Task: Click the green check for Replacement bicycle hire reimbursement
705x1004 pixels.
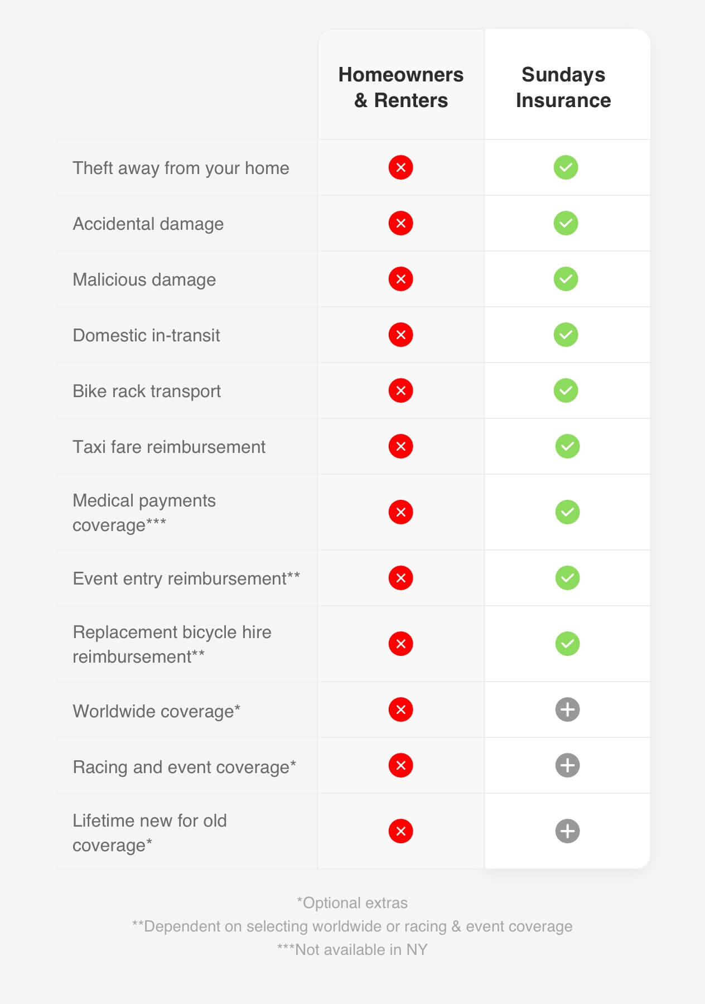Action: [x=567, y=644]
